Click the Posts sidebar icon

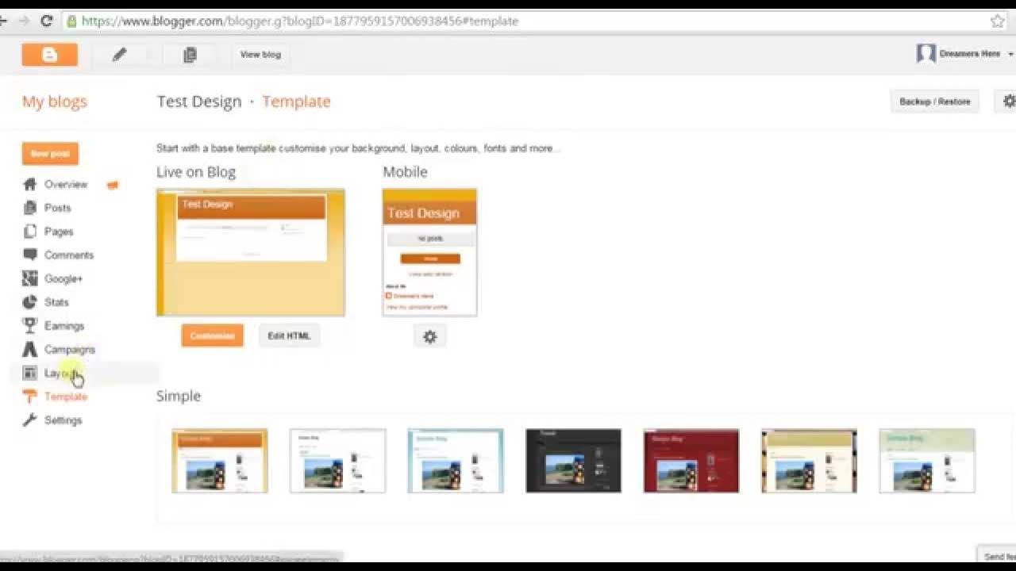pyautogui.click(x=30, y=208)
